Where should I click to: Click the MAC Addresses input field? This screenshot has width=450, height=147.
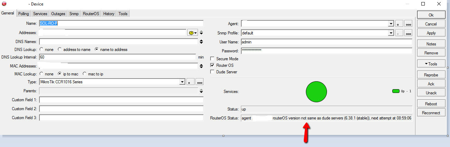119,66
